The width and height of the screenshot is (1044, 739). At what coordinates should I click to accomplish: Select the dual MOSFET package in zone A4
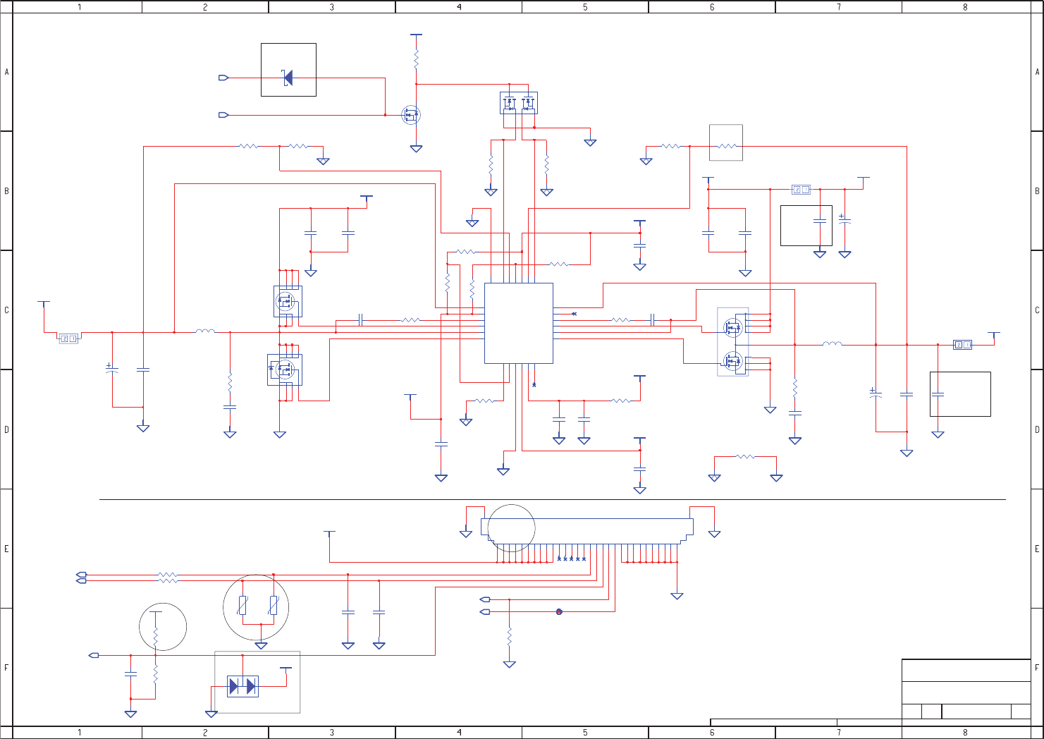click(x=519, y=103)
